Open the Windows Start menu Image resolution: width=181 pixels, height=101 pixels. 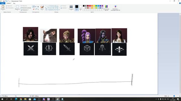2,99
